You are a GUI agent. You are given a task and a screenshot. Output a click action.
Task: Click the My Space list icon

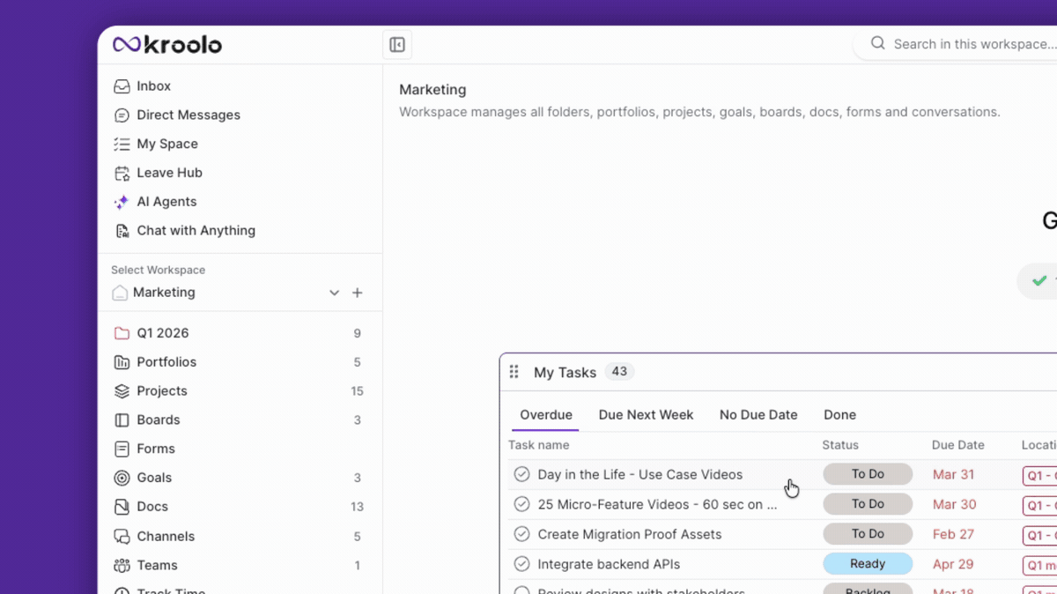point(122,145)
